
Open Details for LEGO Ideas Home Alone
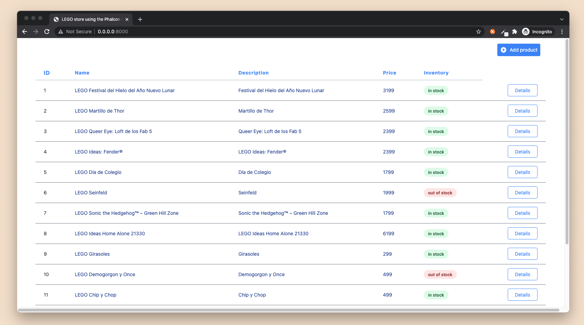coord(523,234)
